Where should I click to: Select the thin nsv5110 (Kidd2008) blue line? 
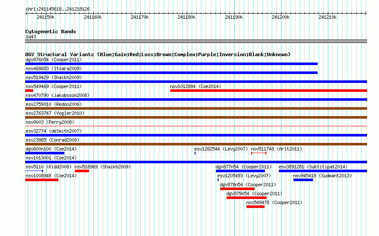(34, 171)
